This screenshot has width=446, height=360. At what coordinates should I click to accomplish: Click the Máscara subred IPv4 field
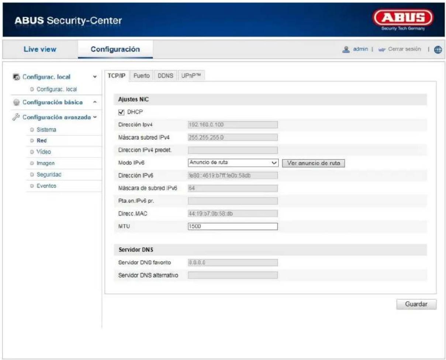(x=232, y=137)
